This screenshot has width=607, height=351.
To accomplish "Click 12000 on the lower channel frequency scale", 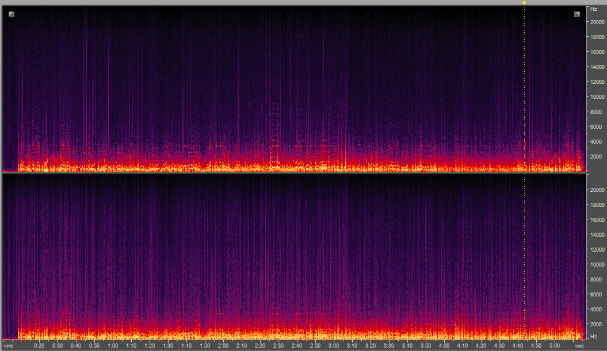I will click(x=597, y=250).
